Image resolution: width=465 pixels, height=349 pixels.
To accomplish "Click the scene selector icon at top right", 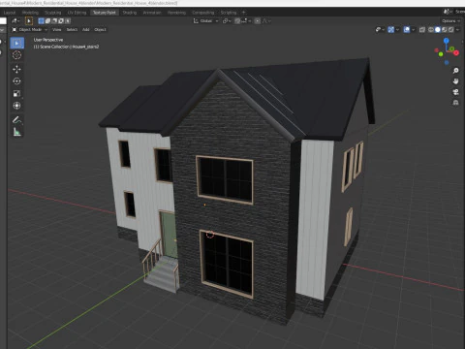I will tap(448, 12).
